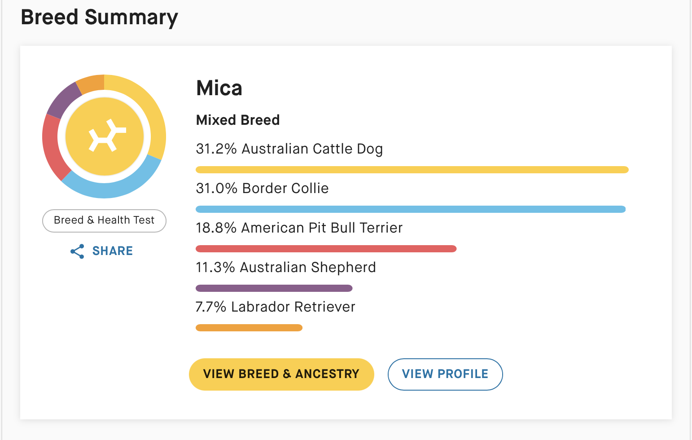692x440 pixels.
Task: Select the purple Australian Shepherd bar
Action: coord(274,288)
